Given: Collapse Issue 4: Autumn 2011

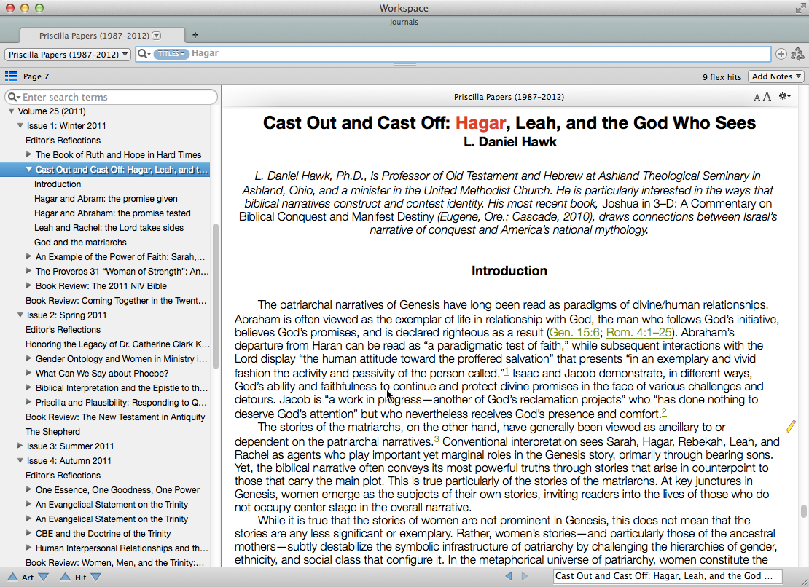Looking at the screenshot, I should click(20, 460).
